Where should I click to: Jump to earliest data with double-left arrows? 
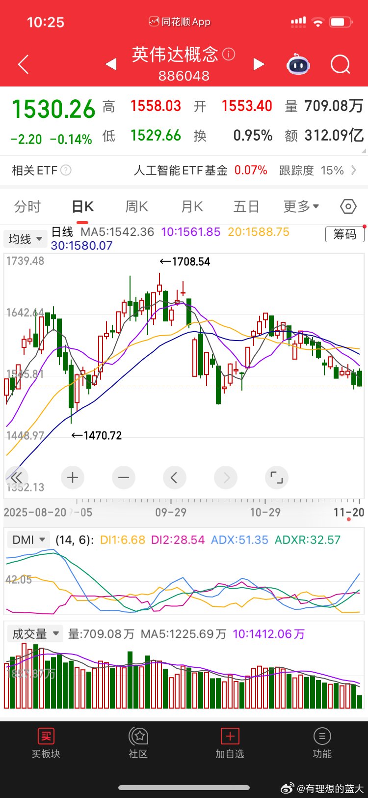tap(16, 477)
